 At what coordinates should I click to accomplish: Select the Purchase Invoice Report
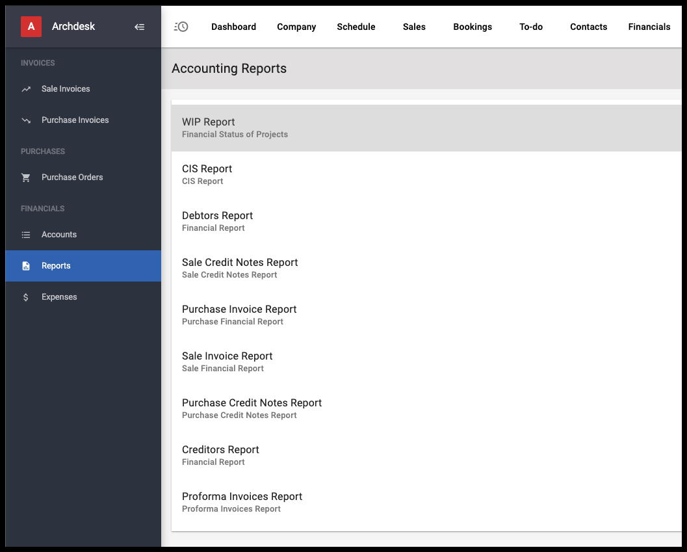coord(239,309)
